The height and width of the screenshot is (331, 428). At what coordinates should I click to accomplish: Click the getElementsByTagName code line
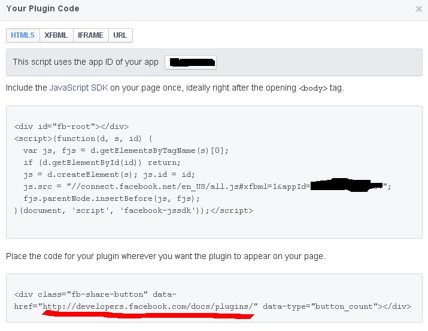(126, 151)
